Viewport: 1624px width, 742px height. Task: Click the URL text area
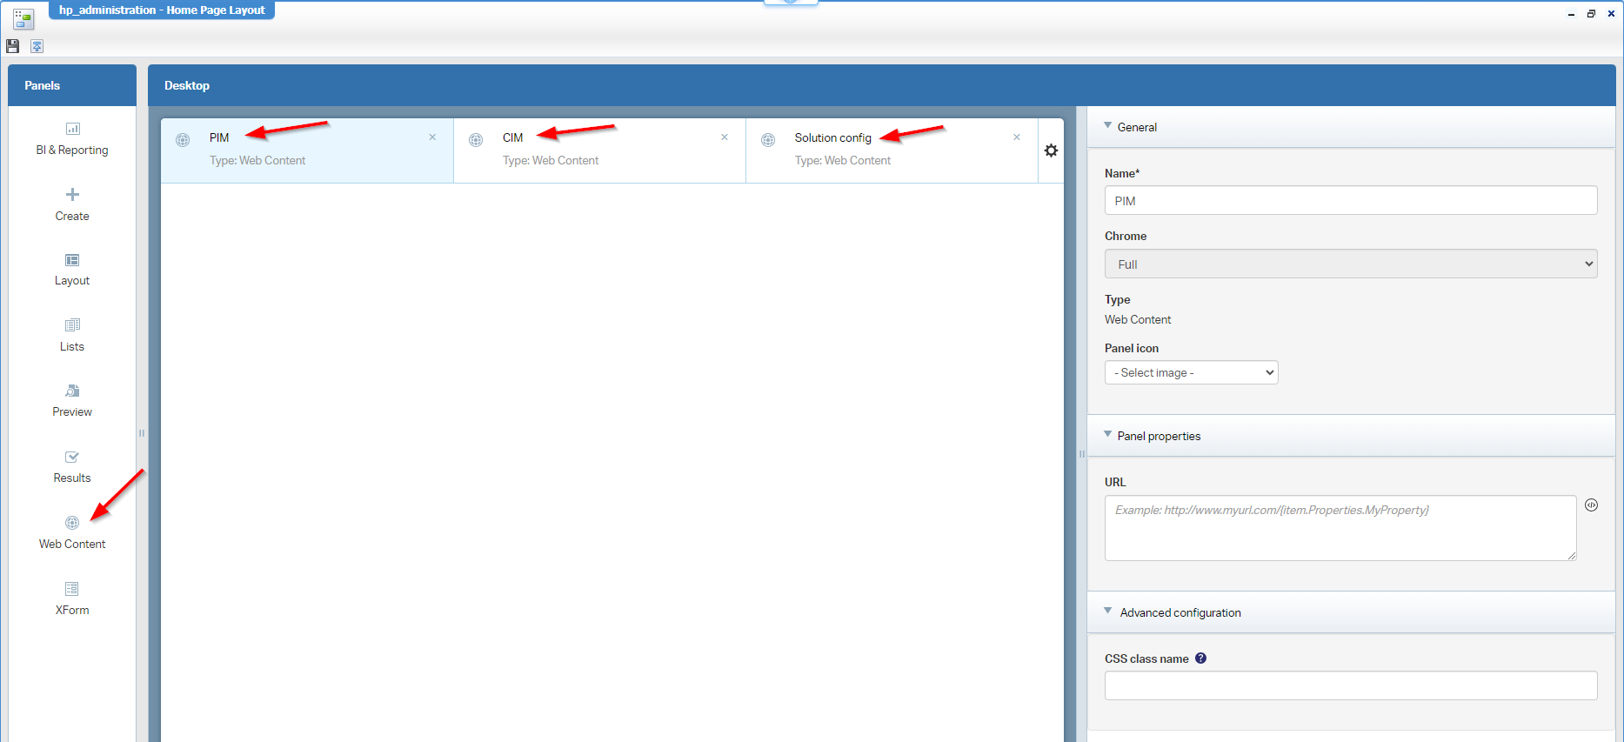click(1340, 528)
